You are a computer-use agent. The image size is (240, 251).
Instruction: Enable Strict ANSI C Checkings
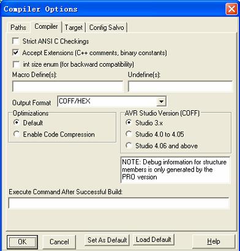click(x=16, y=41)
